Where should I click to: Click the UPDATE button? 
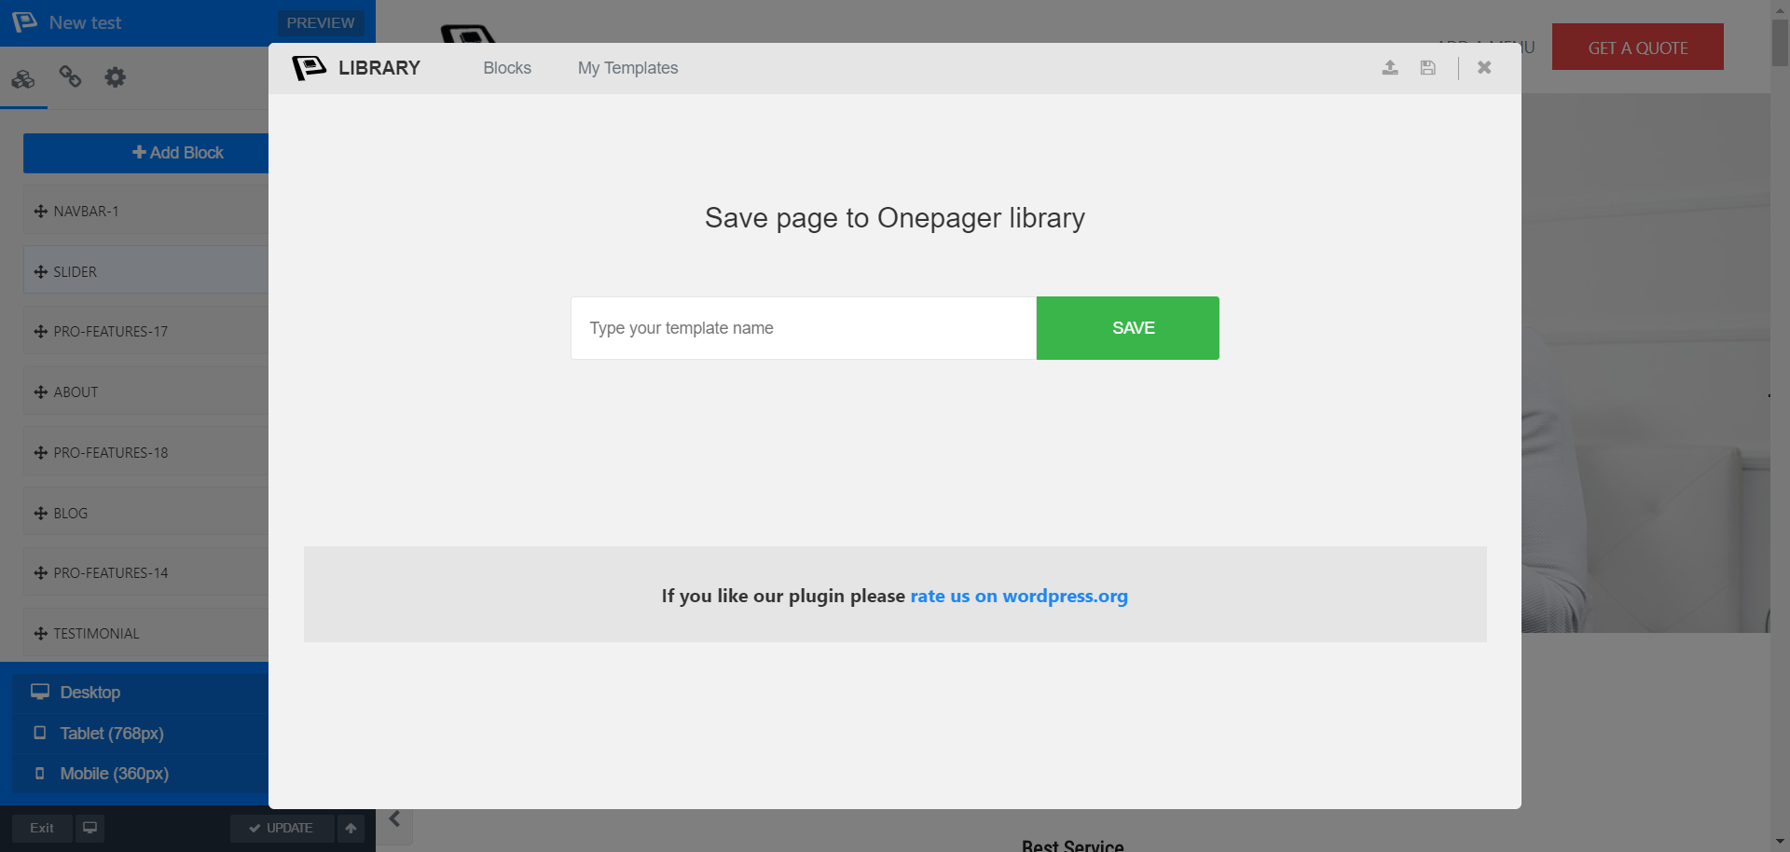click(282, 828)
